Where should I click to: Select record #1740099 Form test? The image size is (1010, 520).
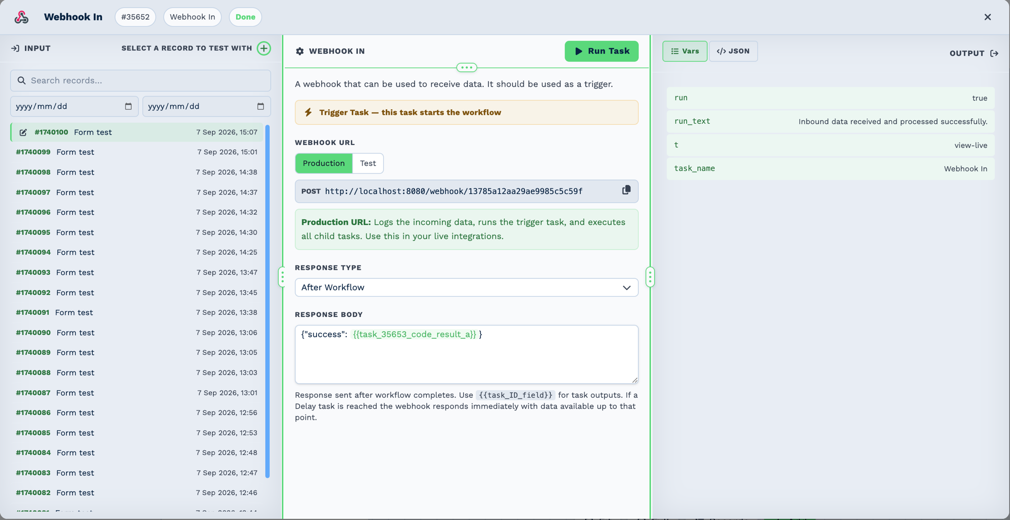click(136, 152)
